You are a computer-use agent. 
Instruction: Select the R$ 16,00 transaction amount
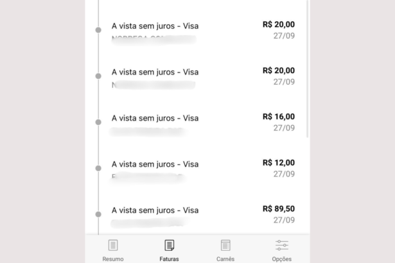pyautogui.click(x=279, y=117)
